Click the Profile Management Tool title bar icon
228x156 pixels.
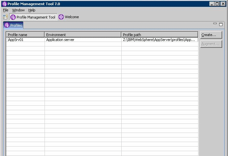coord(5,4)
